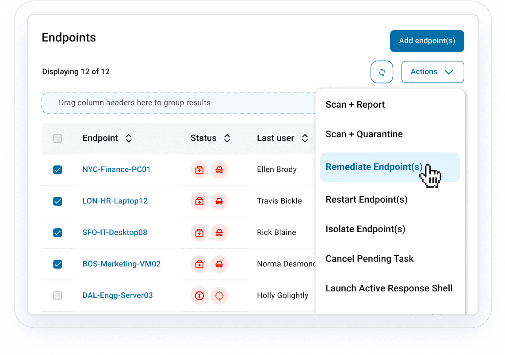505x355 pixels.
Task: Select Remediate Endpoint(s) from menu
Action: pyautogui.click(x=374, y=167)
